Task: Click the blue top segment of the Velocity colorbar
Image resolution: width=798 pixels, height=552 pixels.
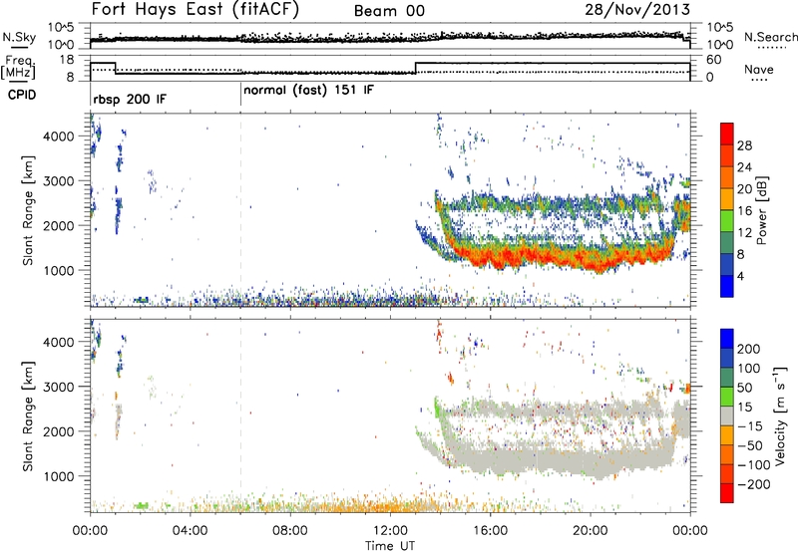Action: click(727, 339)
